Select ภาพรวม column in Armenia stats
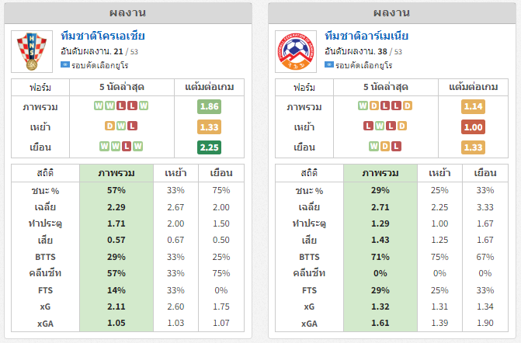Image resolution: width=521 pixels, height=343 pixels. point(380,173)
